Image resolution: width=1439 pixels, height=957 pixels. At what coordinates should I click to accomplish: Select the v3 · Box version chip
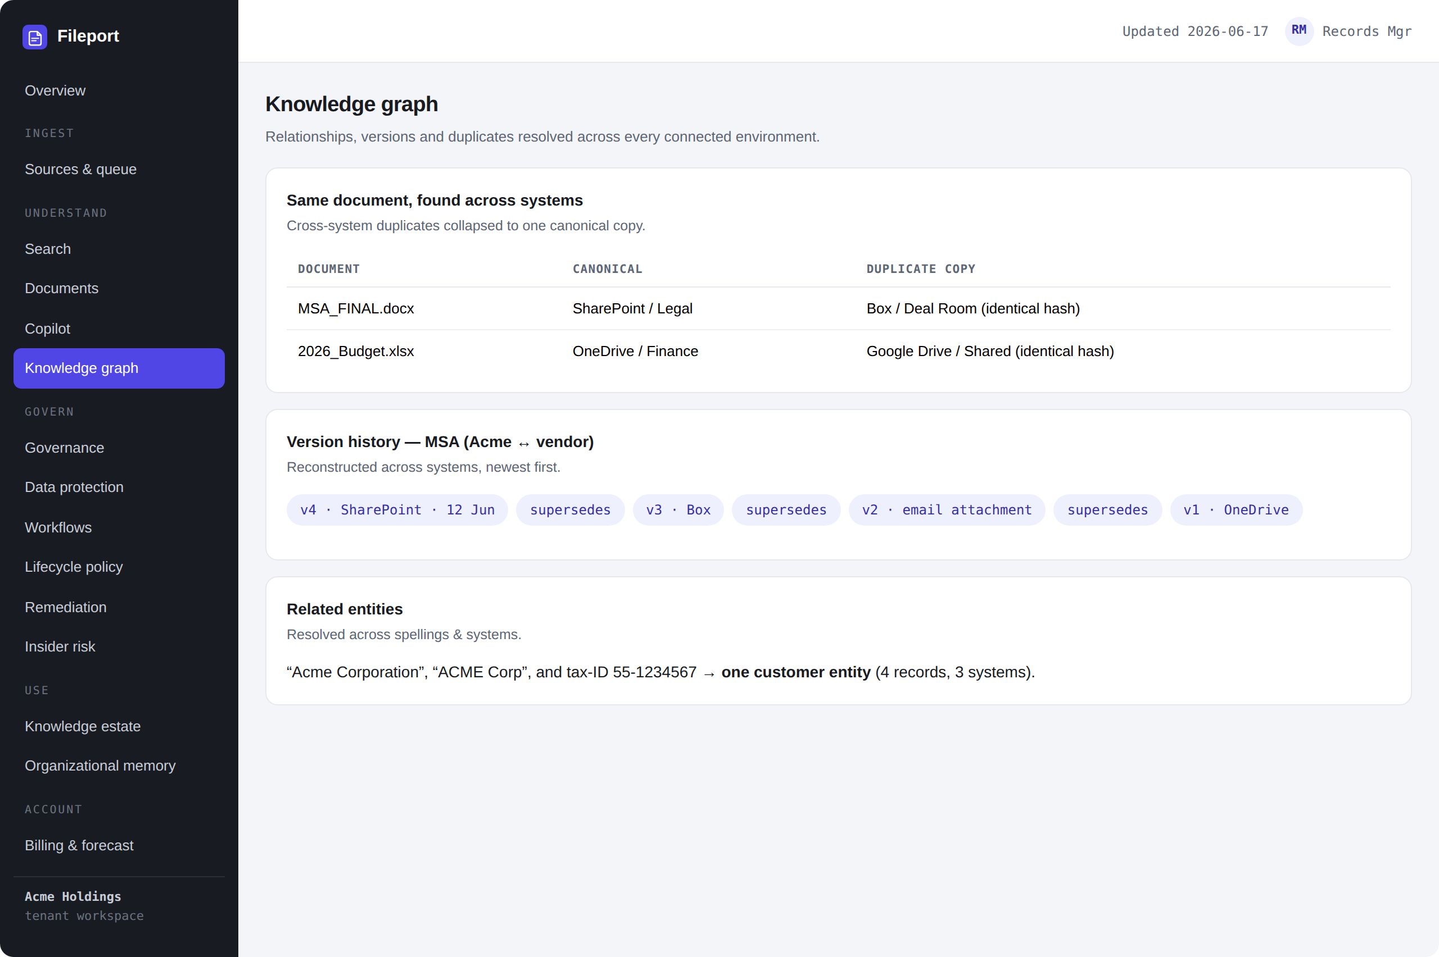pos(678,509)
